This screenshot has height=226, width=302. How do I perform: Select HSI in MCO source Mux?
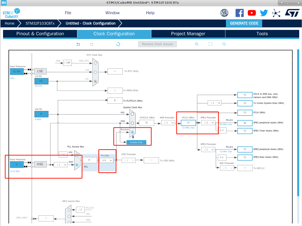[x=69, y=216]
